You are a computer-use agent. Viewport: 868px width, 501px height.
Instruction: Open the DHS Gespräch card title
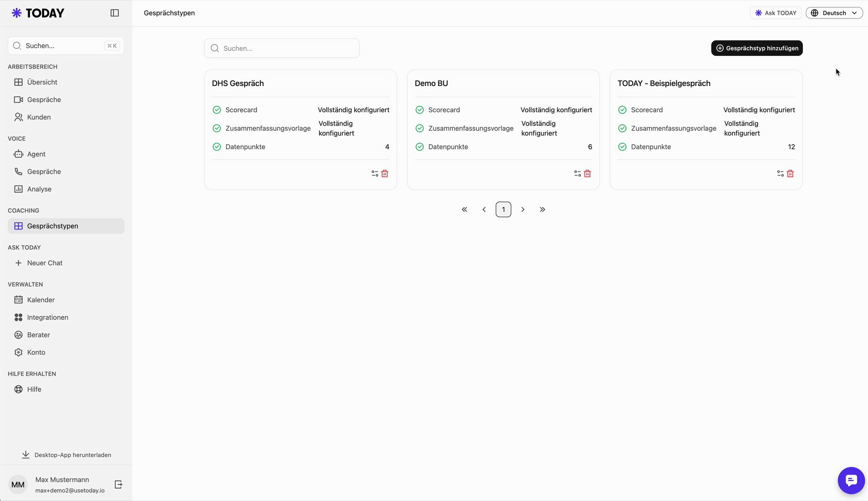(238, 84)
